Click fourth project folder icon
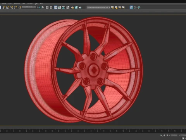The width and height of the screenshot is (186, 140). (124, 7)
